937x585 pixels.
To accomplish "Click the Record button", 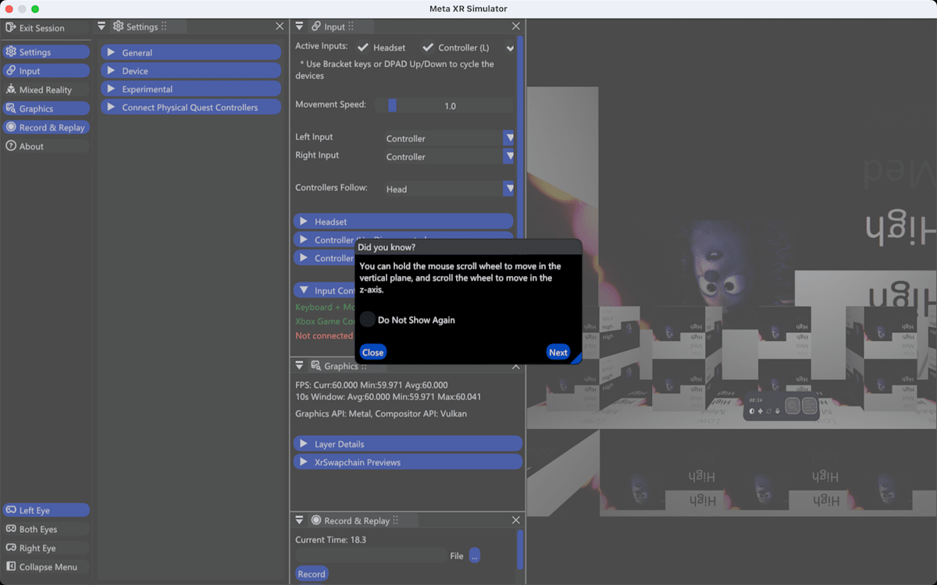I will [311, 574].
